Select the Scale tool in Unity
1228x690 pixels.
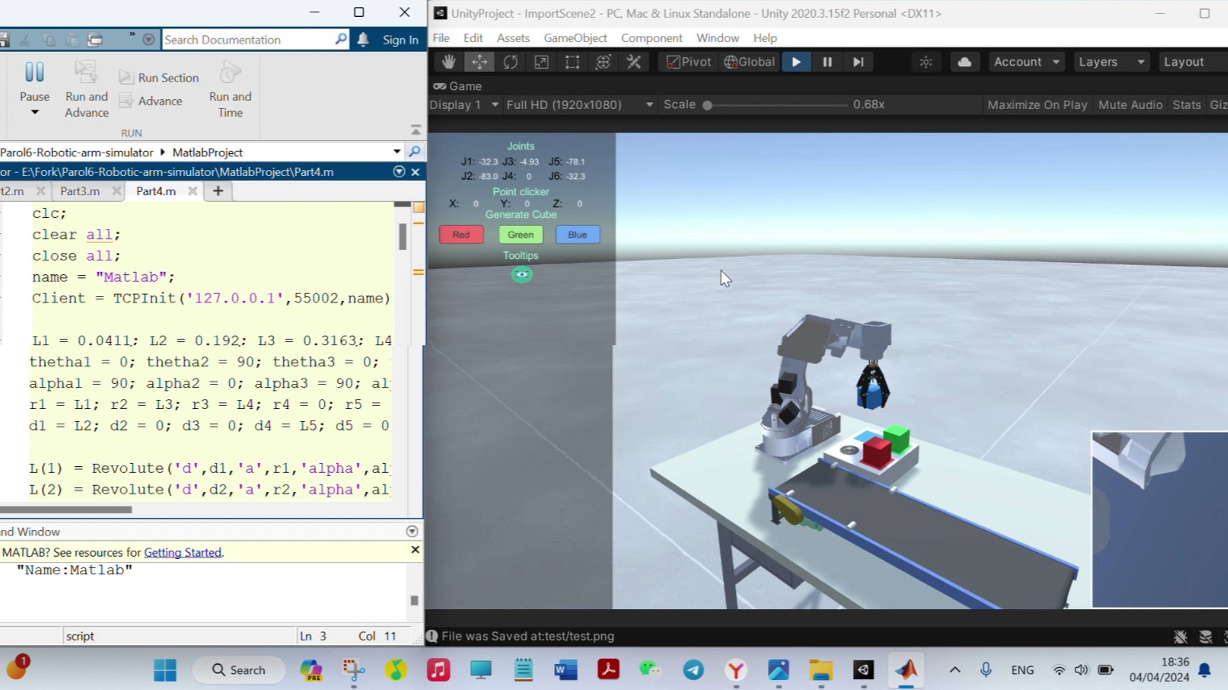pyautogui.click(x=541, y=62)
